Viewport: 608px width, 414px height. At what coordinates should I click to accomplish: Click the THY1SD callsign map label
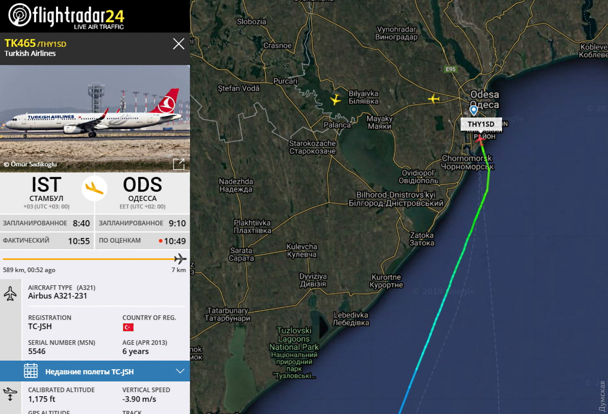click(481, 124)
